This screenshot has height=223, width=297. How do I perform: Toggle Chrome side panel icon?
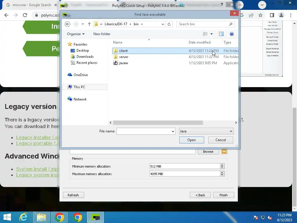pyautogui.click(x=272, y=15)
